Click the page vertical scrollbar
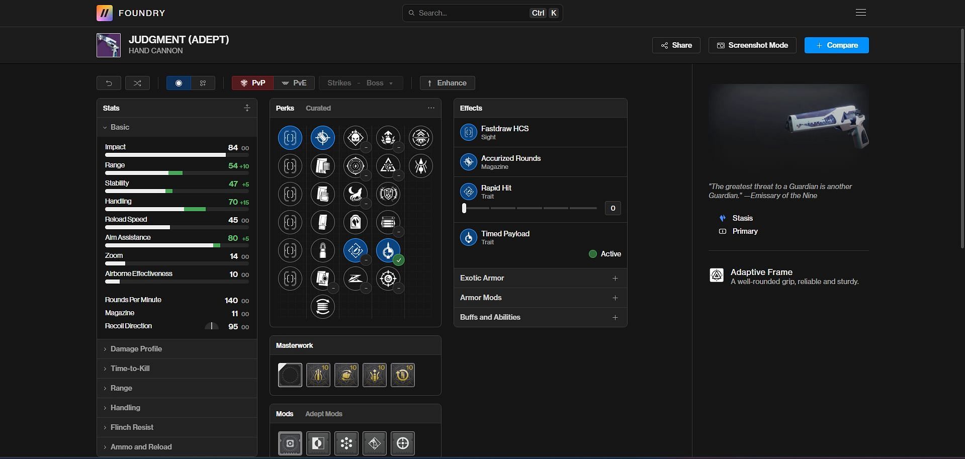 (x=962, y=137)
